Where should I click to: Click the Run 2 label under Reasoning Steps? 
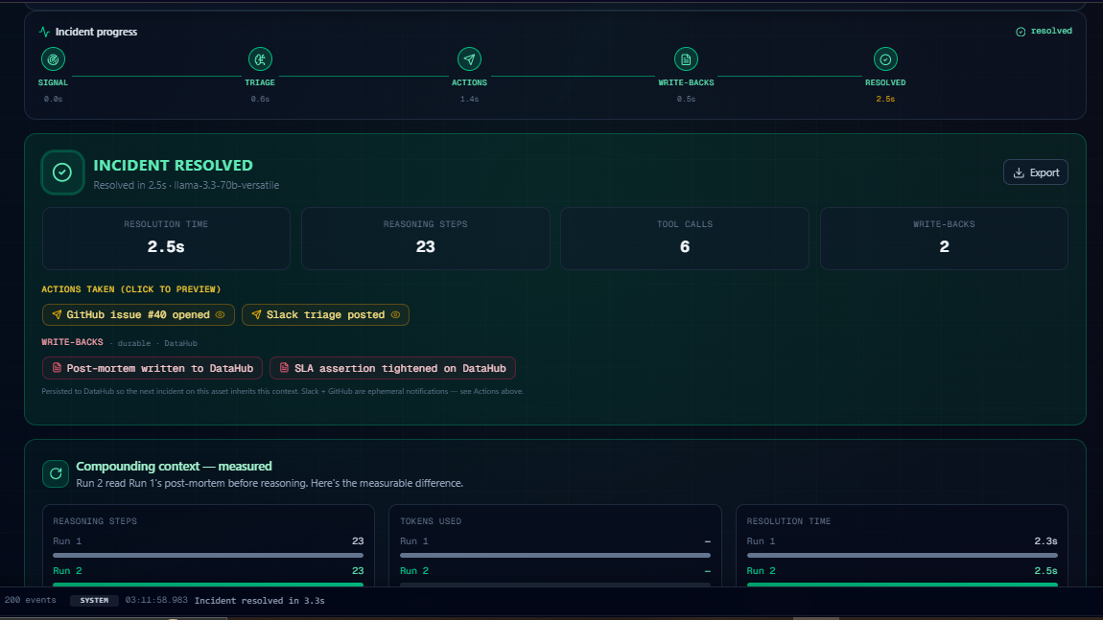[x=67, y=571]
